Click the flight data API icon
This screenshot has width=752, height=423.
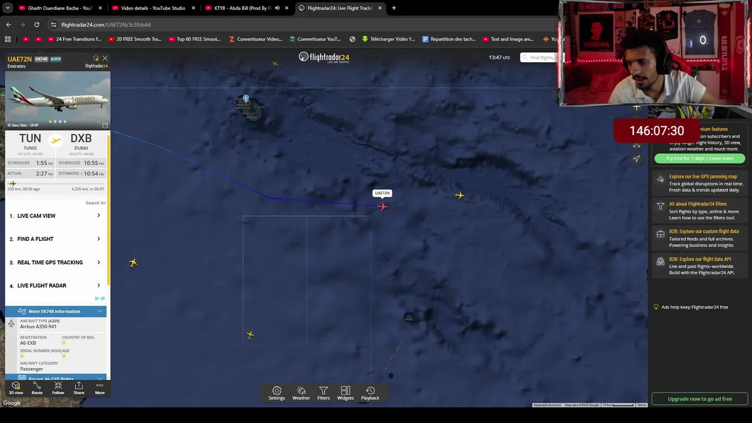point(660,261)
